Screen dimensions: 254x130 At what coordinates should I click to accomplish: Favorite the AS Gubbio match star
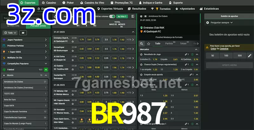click(73, 69)
